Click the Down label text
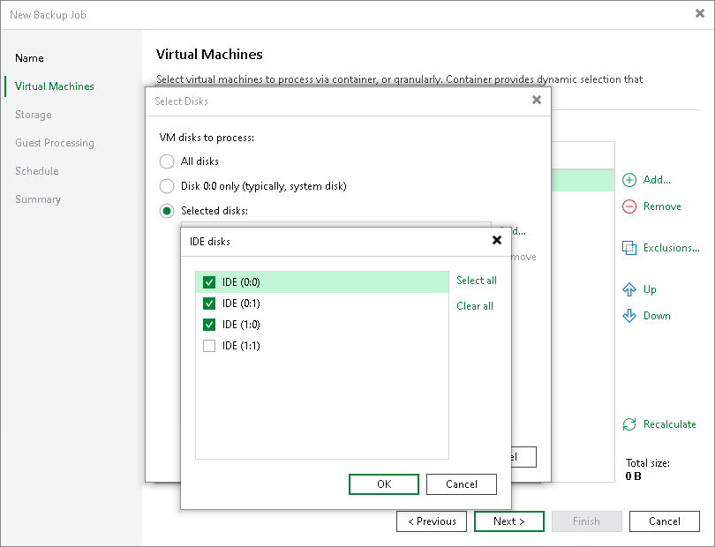Viewport: 715px width, 547px height. (x=657, y=316)
